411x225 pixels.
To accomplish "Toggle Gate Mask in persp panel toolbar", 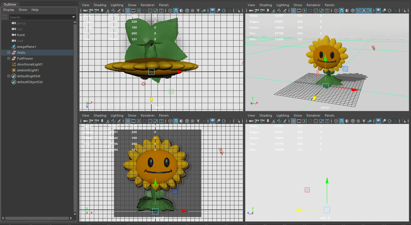I will point(310,11).
